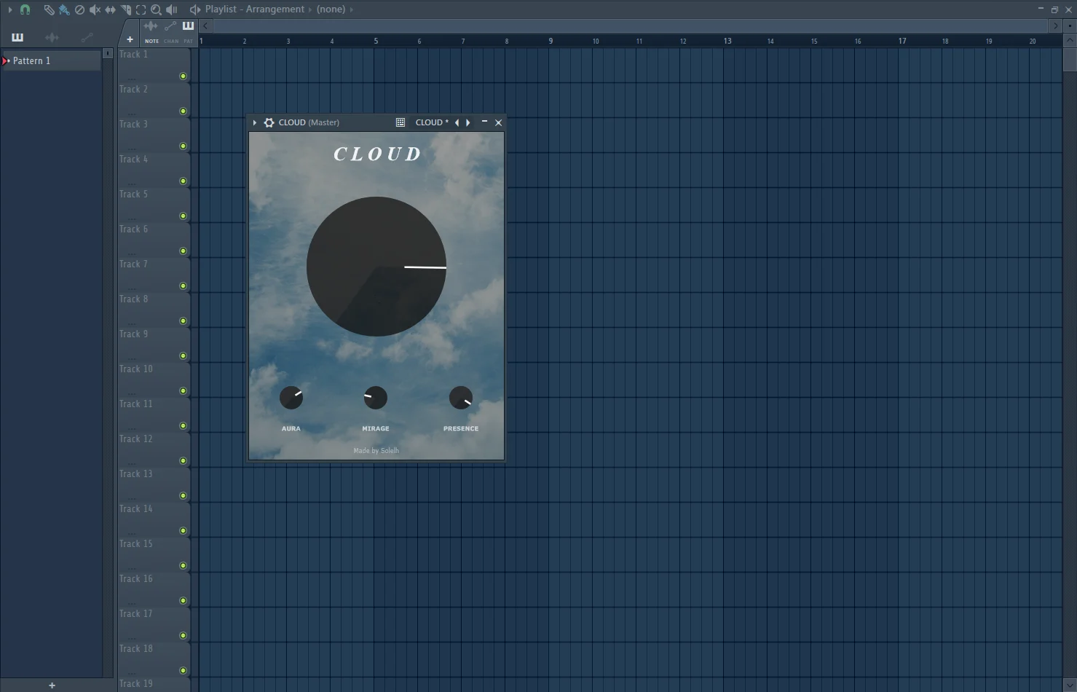
Task: Select the Slip tool
Action: pos(110,9)
